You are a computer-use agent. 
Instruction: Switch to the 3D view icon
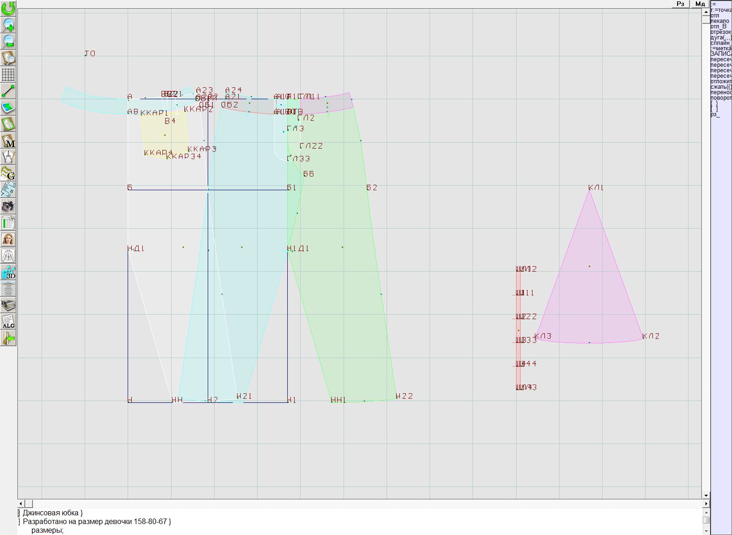coord(9,272)
